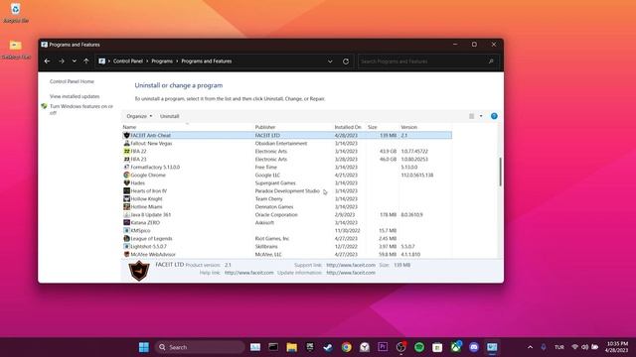The image size is (636, 357).
Task: Show hidden system tray icons
Action: click(530, 347)
